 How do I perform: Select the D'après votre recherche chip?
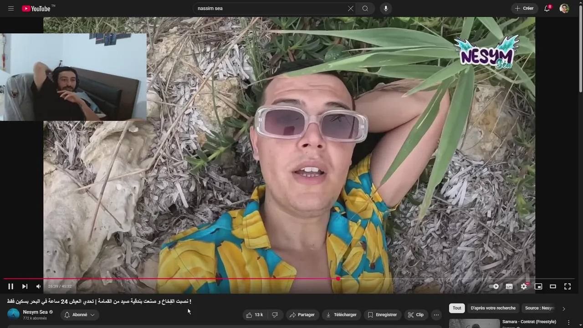point(493,308)
